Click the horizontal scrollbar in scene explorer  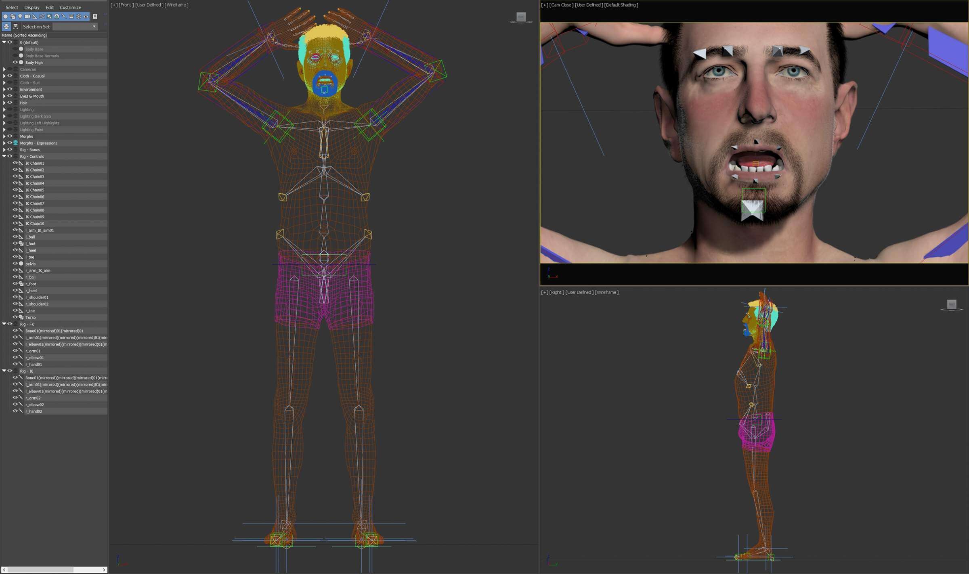40,570
